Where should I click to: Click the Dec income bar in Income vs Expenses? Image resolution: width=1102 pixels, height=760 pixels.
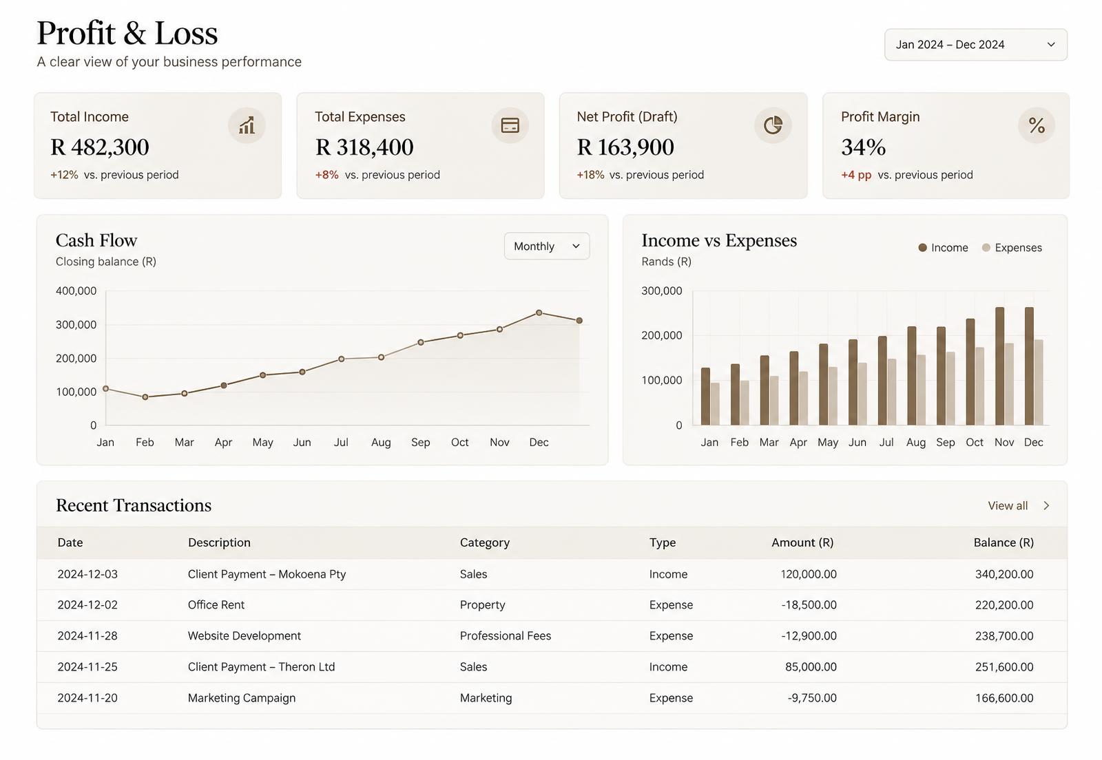pyautogui.click(x=1029, y=366)
